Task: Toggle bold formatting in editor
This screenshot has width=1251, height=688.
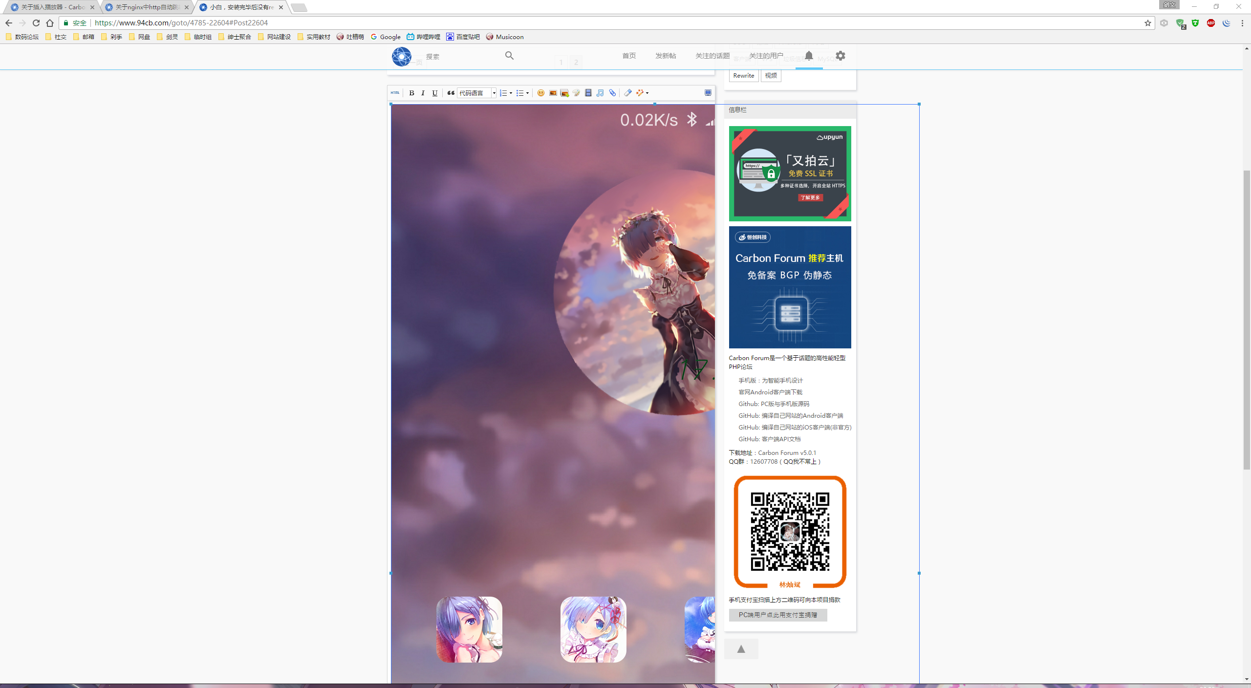Action: click(411, 93)
